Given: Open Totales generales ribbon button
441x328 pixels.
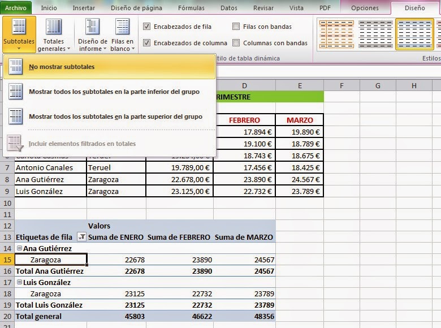Looking at the screenshot, I should click(x=54, y=34).
